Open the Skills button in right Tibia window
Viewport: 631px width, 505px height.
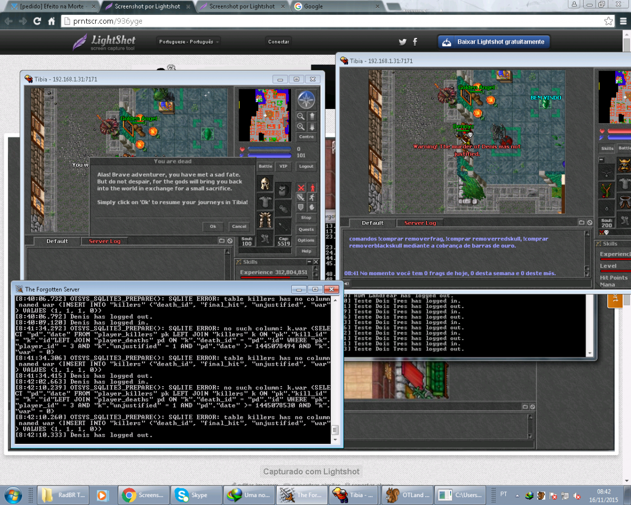tap(607, 149)
